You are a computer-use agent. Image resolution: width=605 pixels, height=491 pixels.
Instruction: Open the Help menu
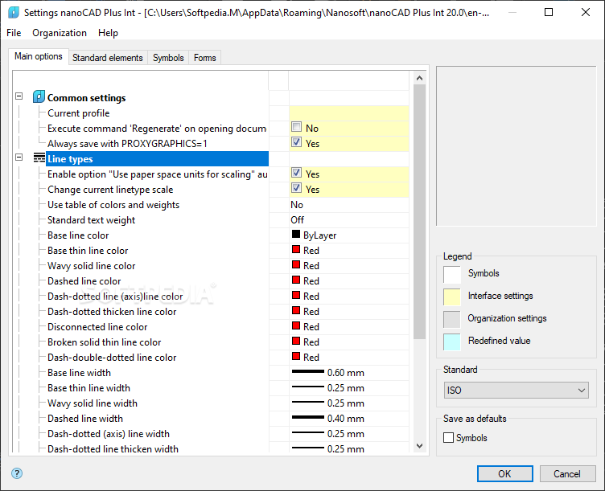click(108, 33)
